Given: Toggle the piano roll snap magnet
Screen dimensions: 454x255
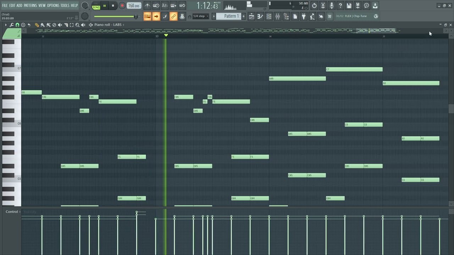Looking at the screenshot, I should (x=17, y=25).
